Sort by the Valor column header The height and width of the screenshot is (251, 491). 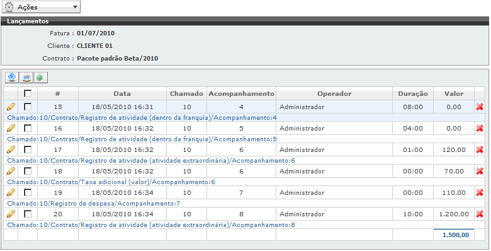[454, 94]
